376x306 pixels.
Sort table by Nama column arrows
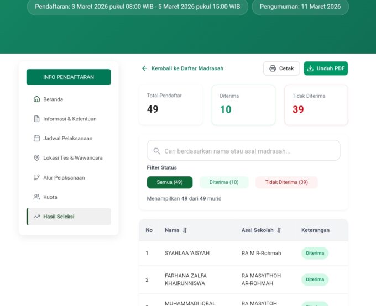click(185, 230)
